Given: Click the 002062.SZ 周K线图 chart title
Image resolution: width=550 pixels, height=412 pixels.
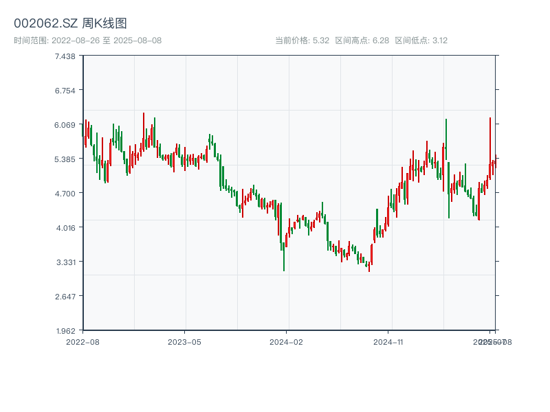Looking at the screenshot, I should [70, 24].
